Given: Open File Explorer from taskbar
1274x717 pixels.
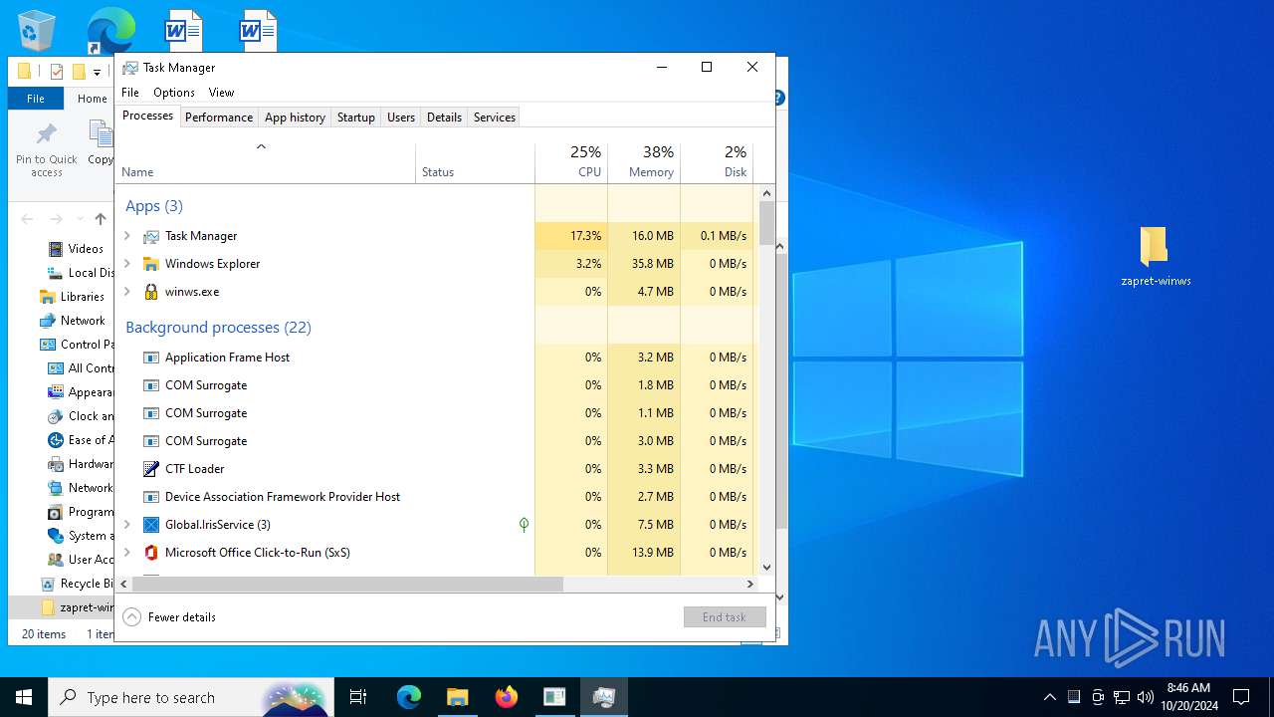Looking at the screenshot, I should [457, 697].
